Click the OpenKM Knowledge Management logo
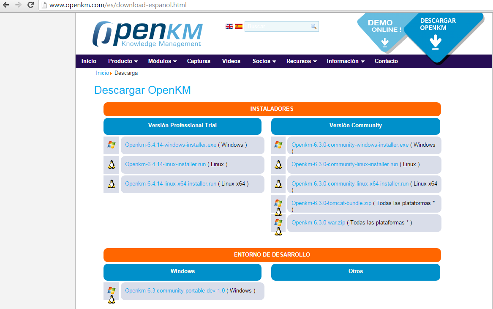This screenshot has width=493, height=309. [147, 34]
